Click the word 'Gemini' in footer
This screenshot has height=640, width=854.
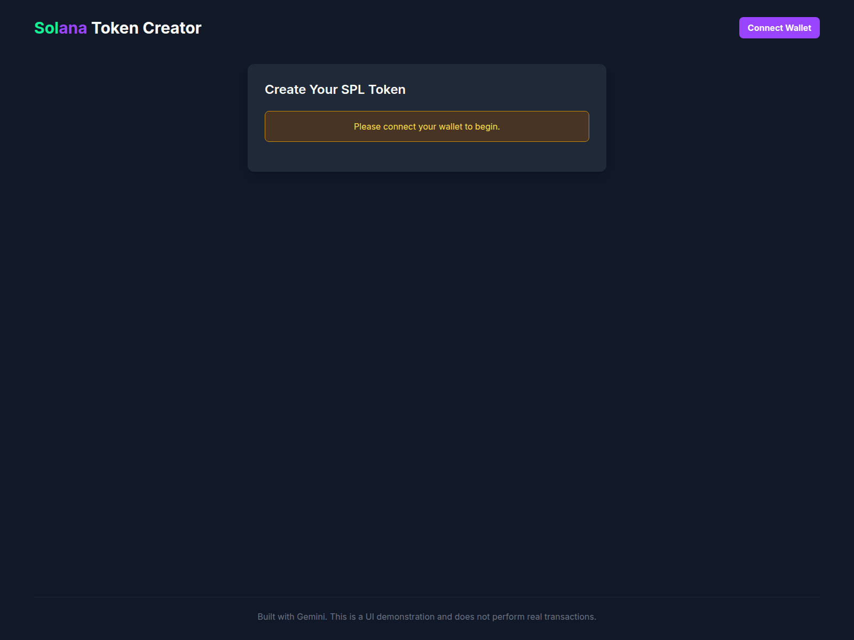click(x=311, y=617)
